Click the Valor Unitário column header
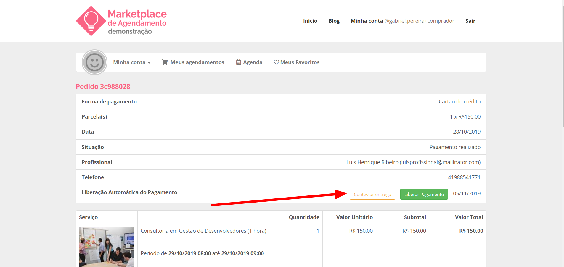Screen dimensions: 564x267 354,217
